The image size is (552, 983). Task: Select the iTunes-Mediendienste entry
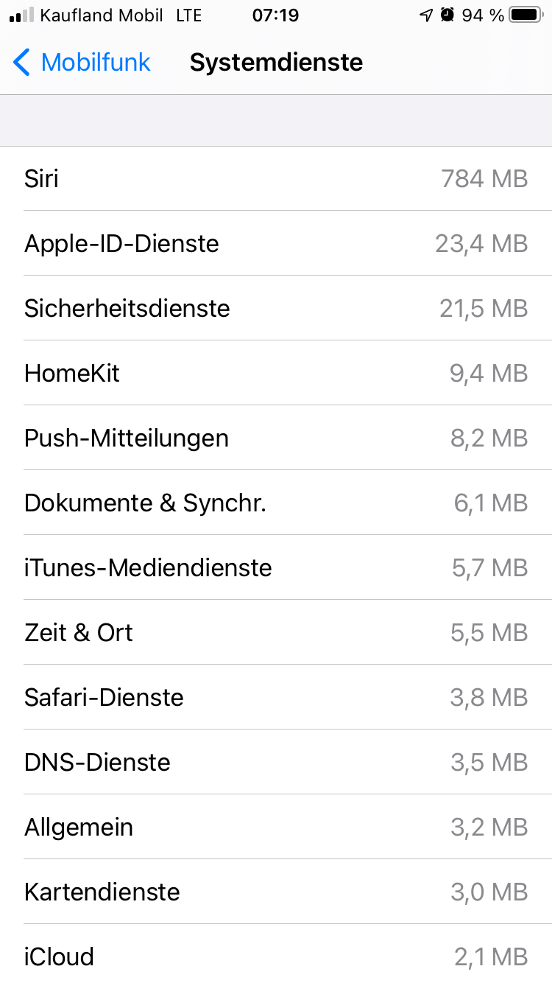[276, 567]
